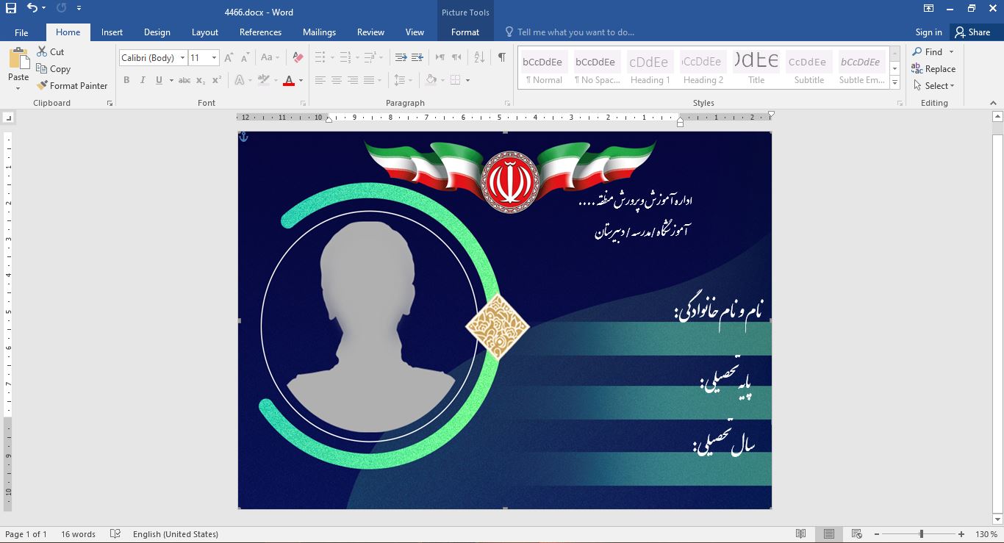
Task: Expand the Styles gallery More arrow
Action: 894,83
